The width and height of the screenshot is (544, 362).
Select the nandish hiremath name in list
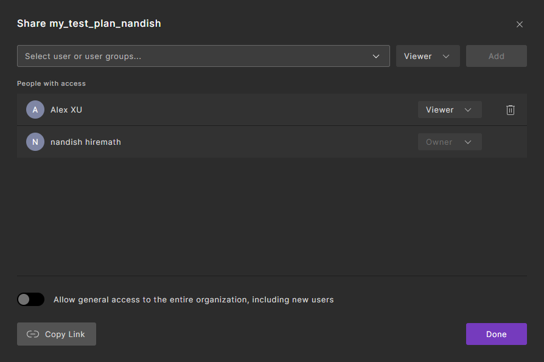86,142
